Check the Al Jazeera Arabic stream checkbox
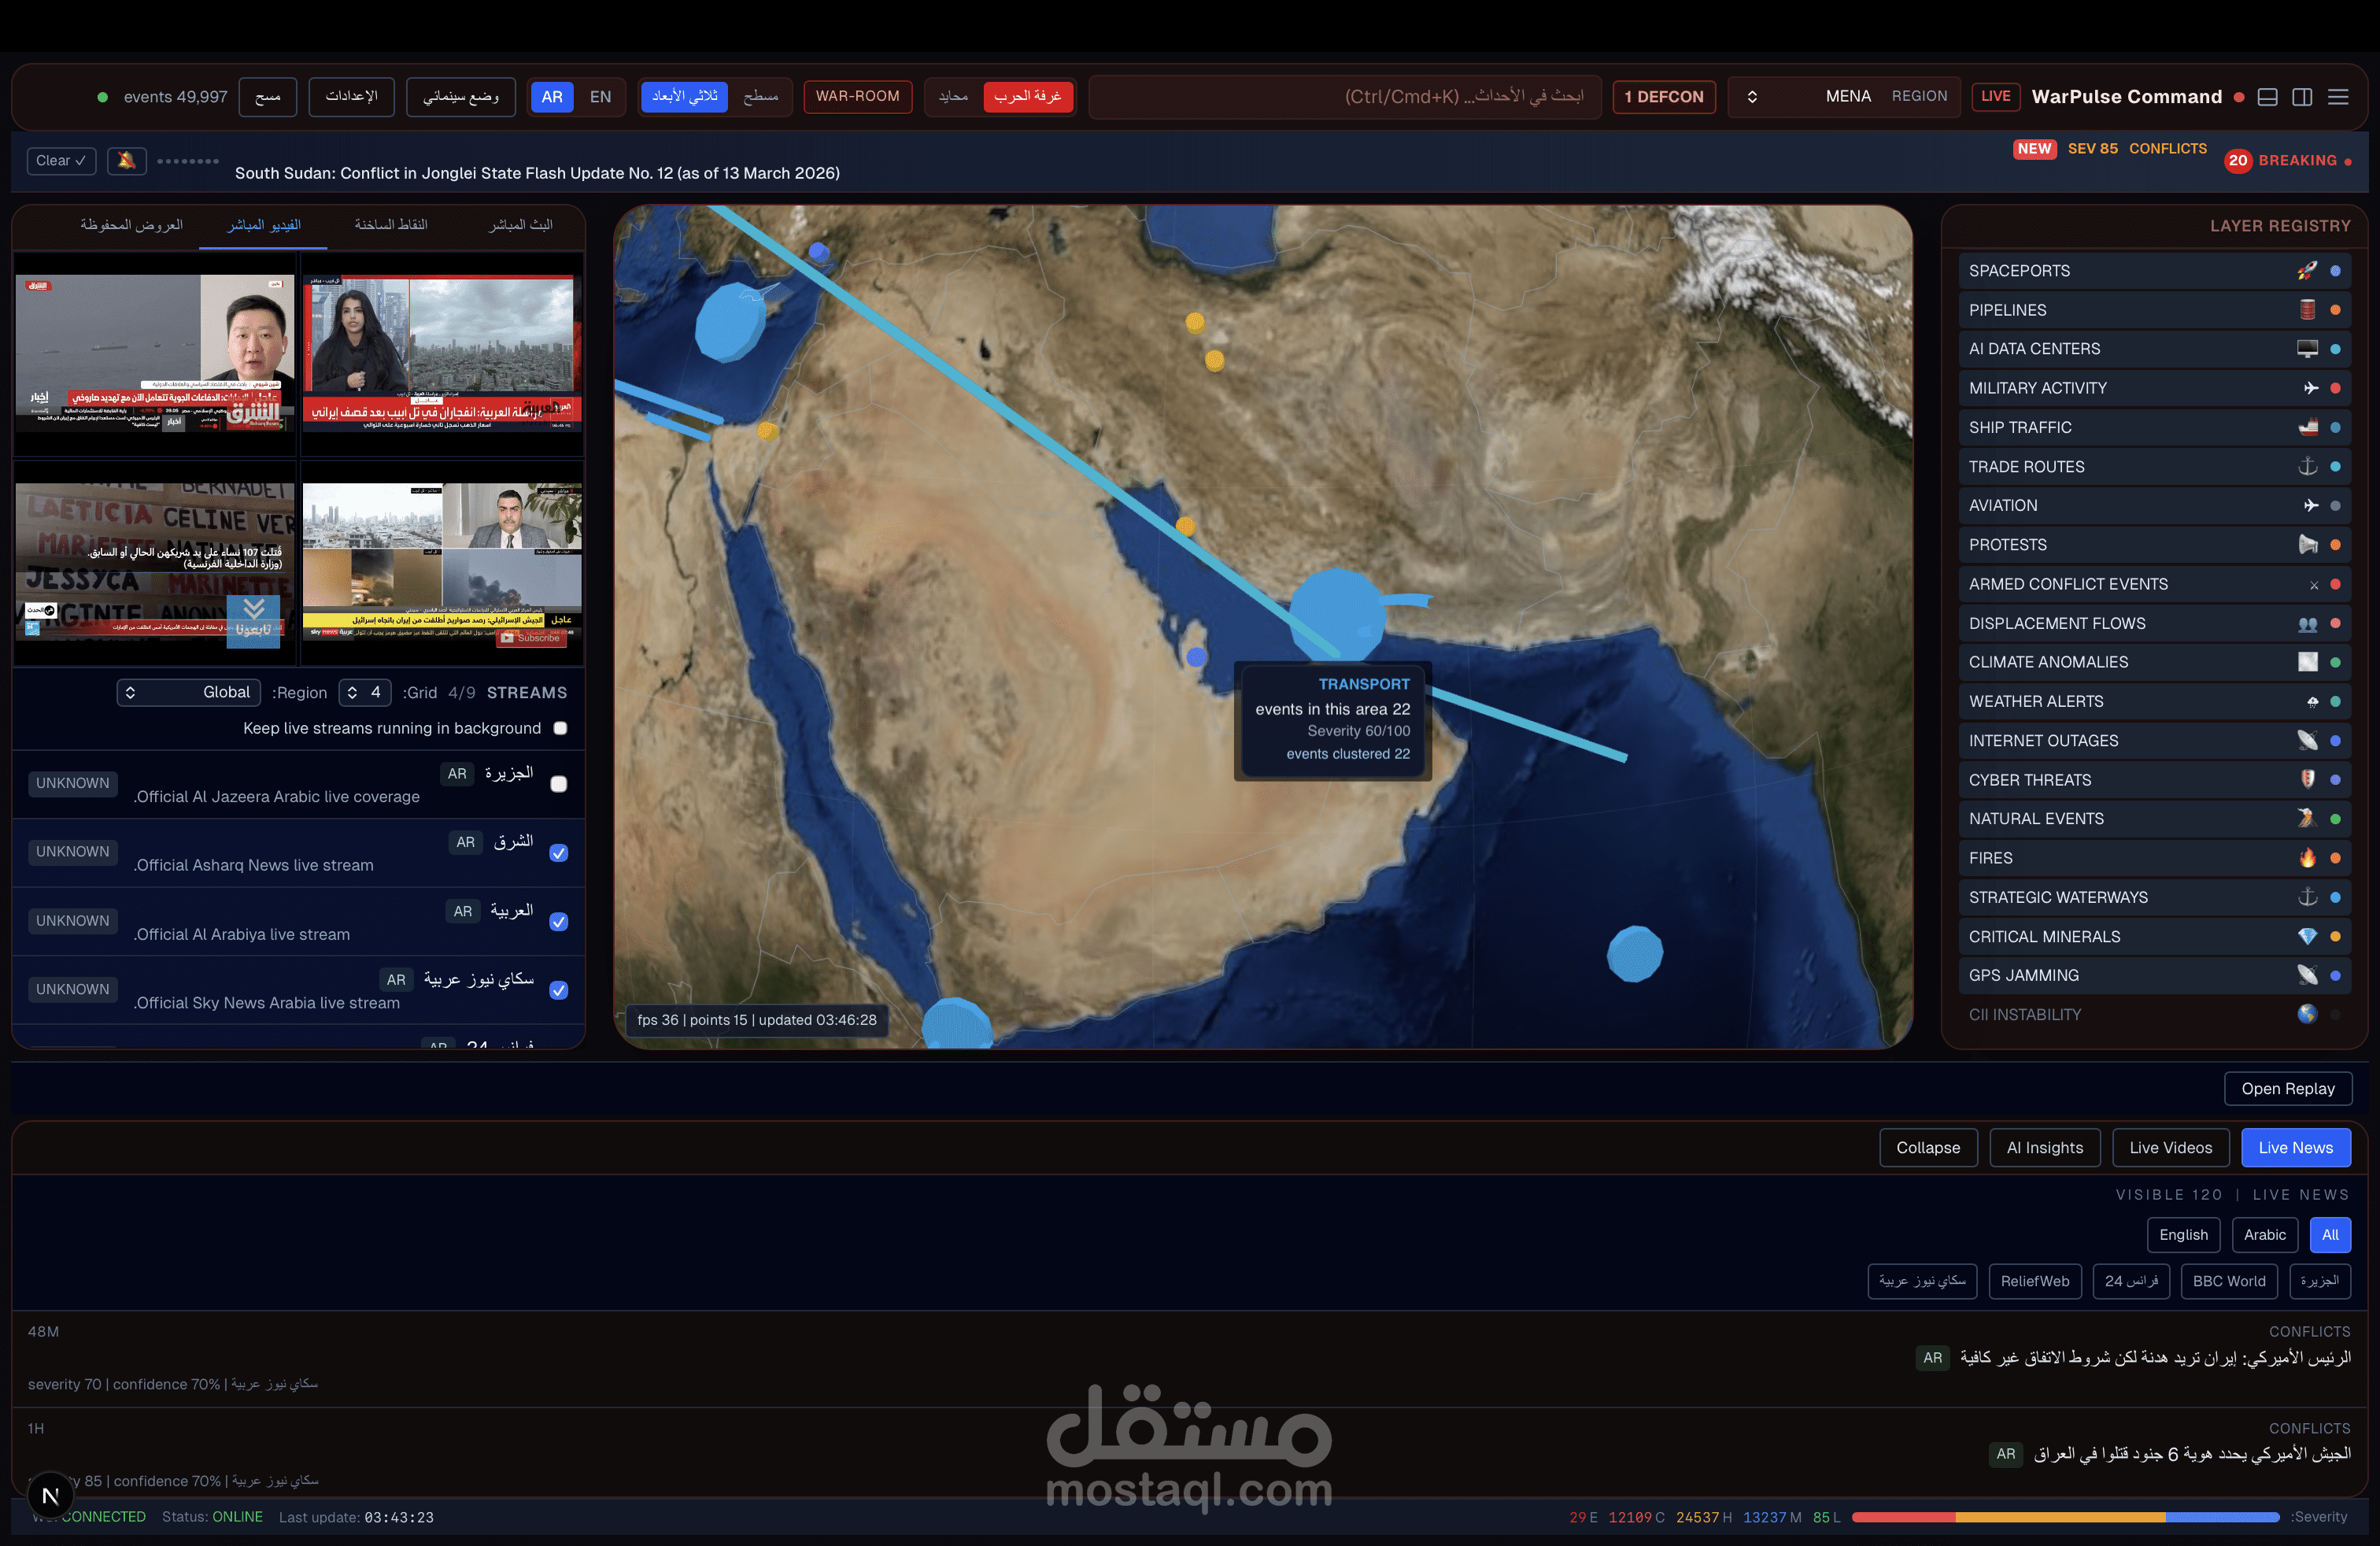The image size is (2380, 1546). (559, 784)
